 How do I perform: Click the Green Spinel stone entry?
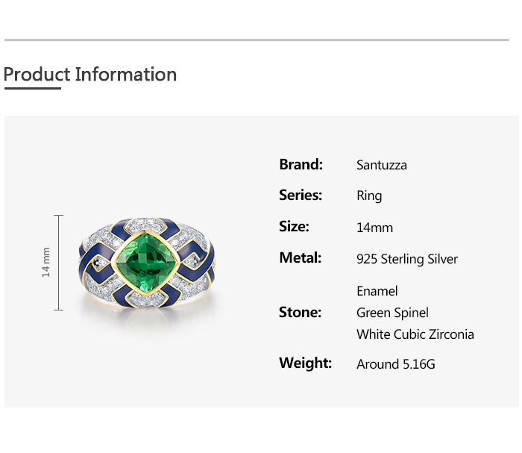[x=392, y=313]
